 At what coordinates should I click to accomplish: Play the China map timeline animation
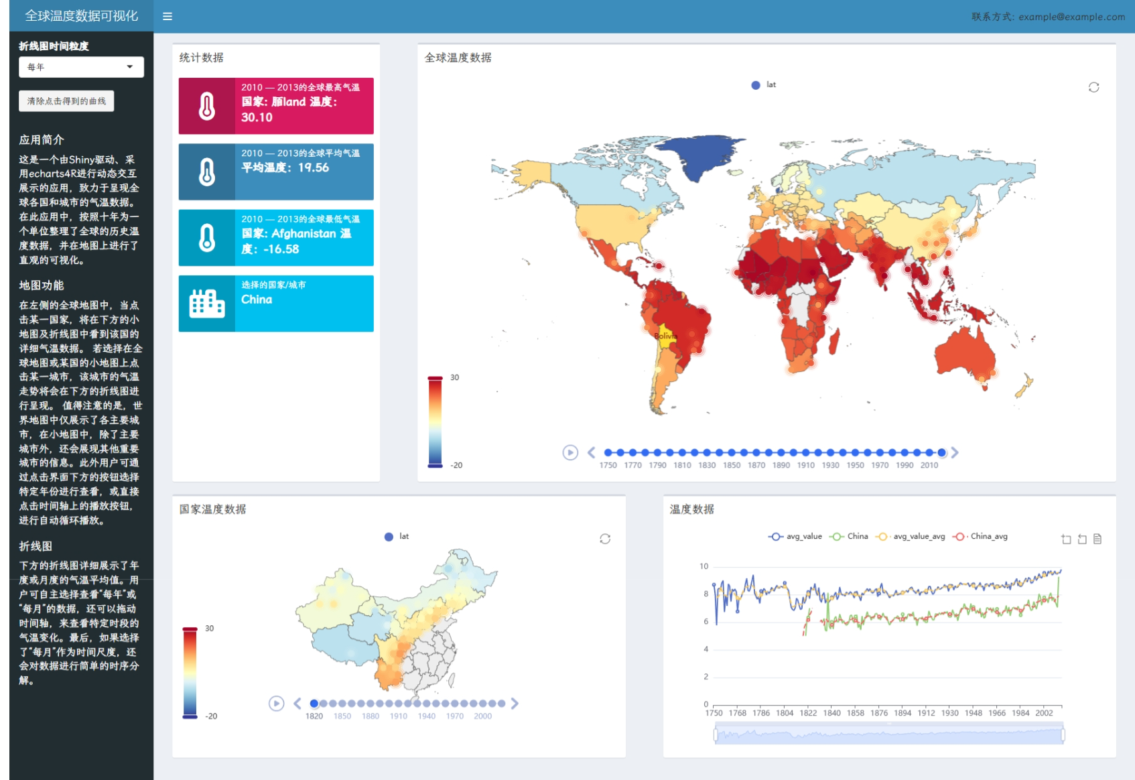tap(276, 703)
